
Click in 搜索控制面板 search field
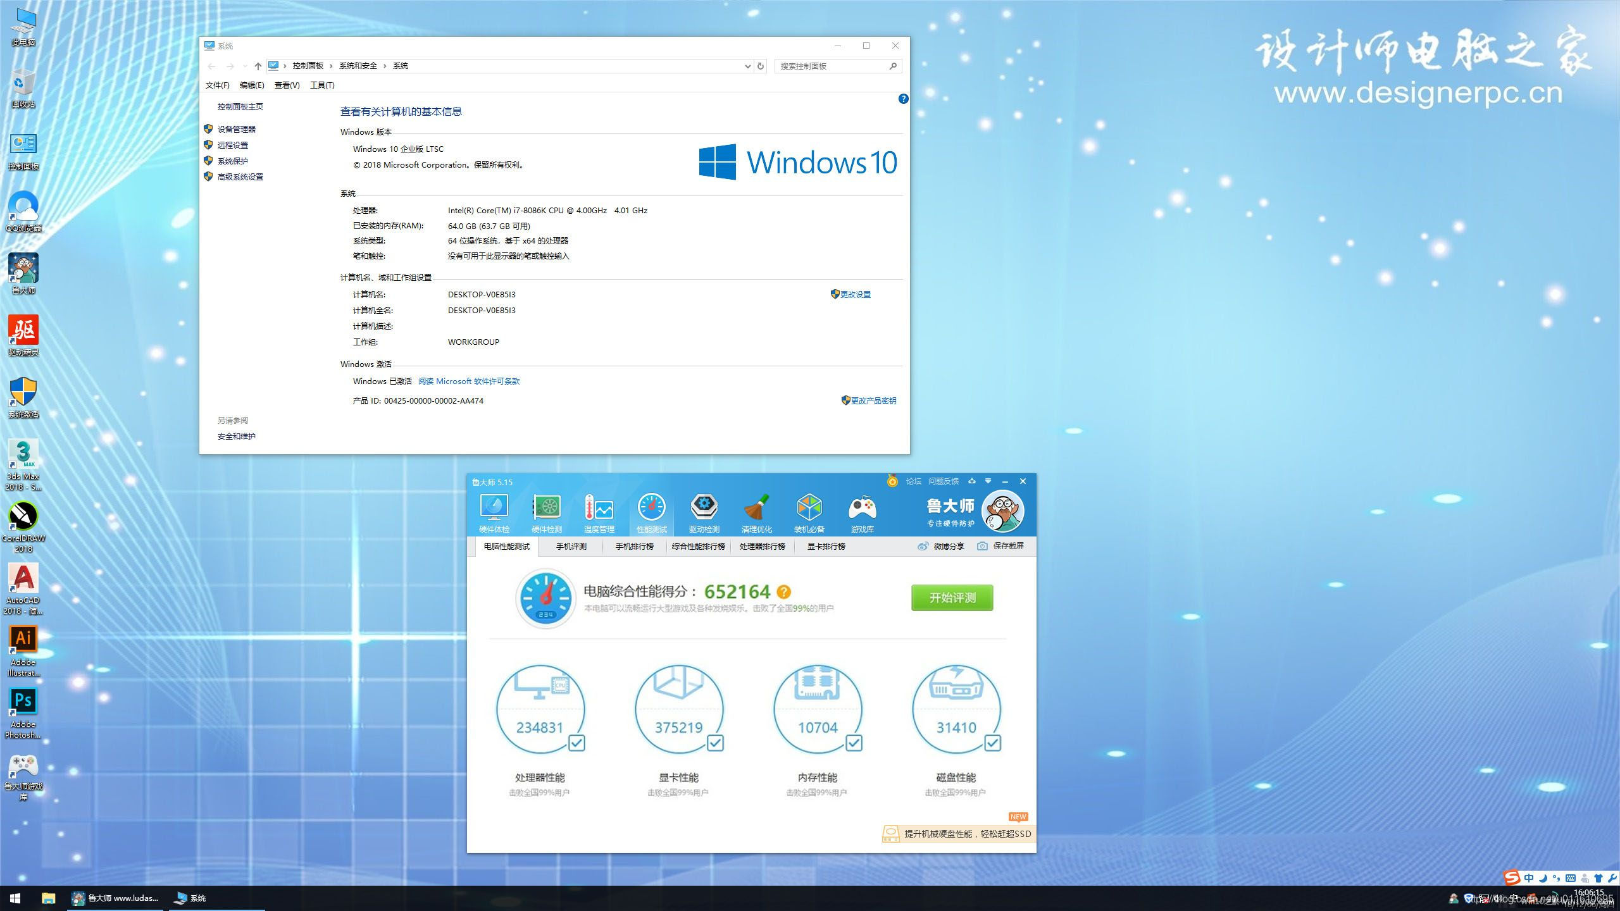(838, 66)
